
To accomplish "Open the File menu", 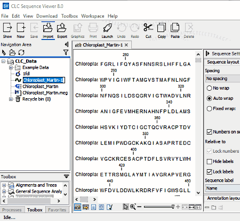I will [x=5, y=16].
